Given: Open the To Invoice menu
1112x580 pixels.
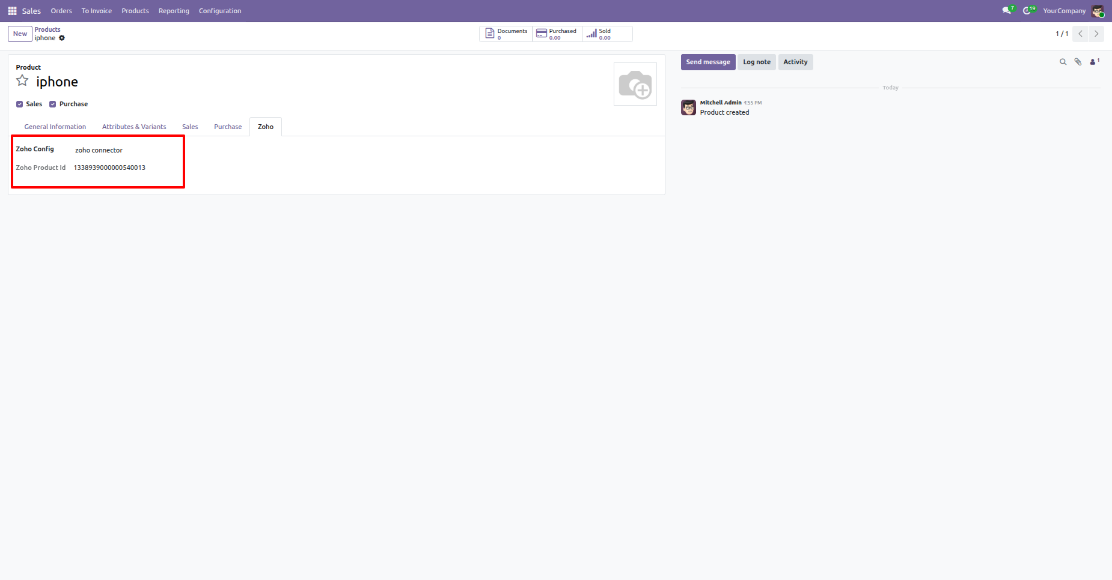Looking at the screenshot, I should point(97,11).
